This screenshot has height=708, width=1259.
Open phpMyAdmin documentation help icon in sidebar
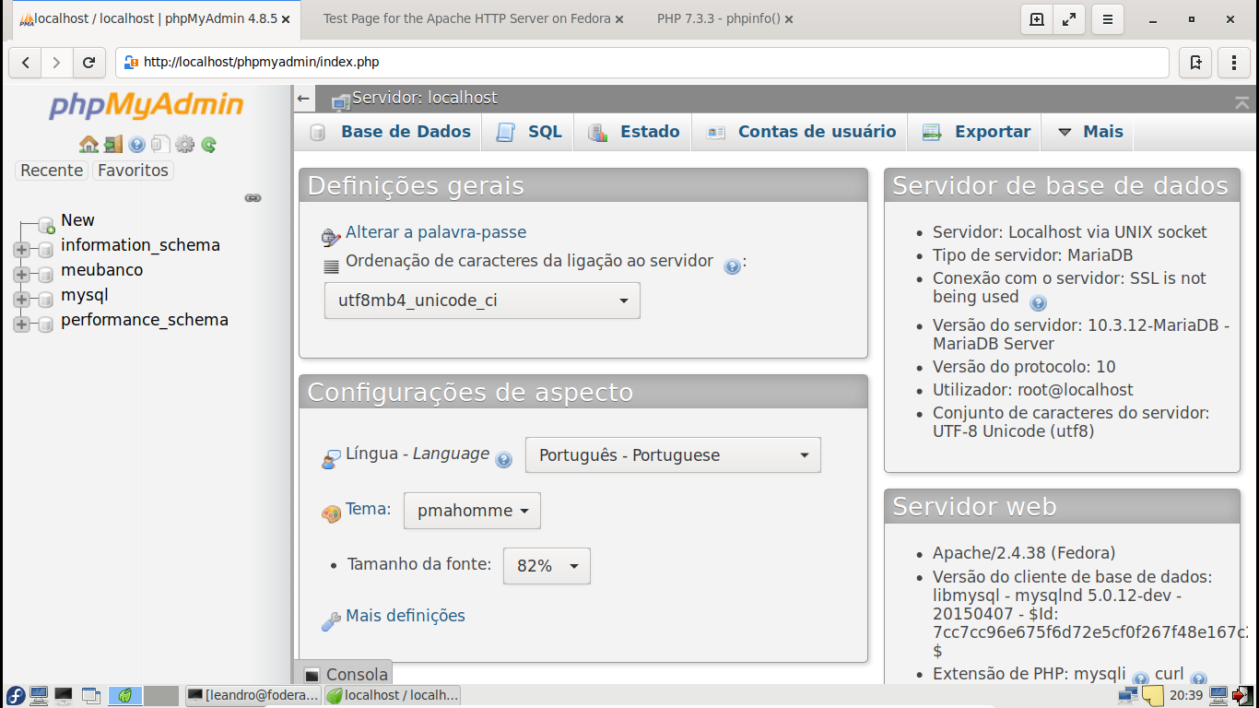point(136,145)
